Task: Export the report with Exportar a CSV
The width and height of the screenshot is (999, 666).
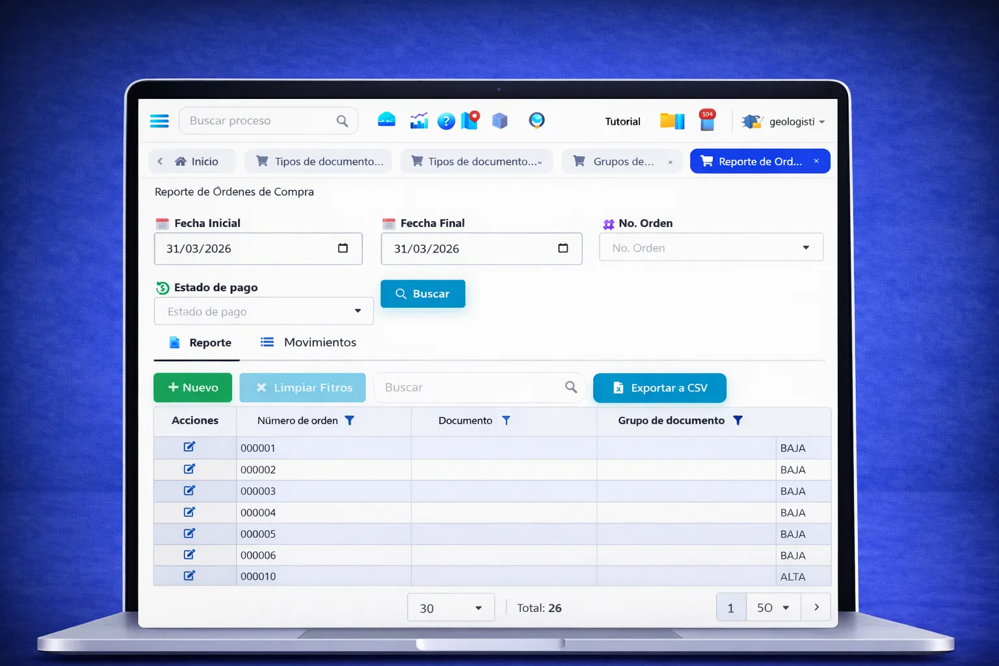Action: click(659, 388)
